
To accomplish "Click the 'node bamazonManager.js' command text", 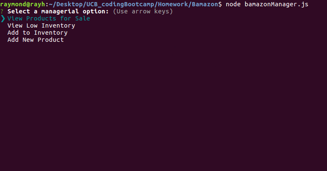I will [267, 4].
